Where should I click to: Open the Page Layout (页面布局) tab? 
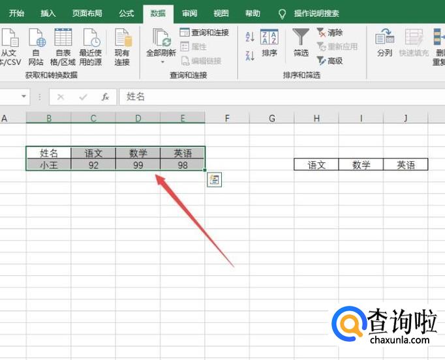(x=87, y=13)
